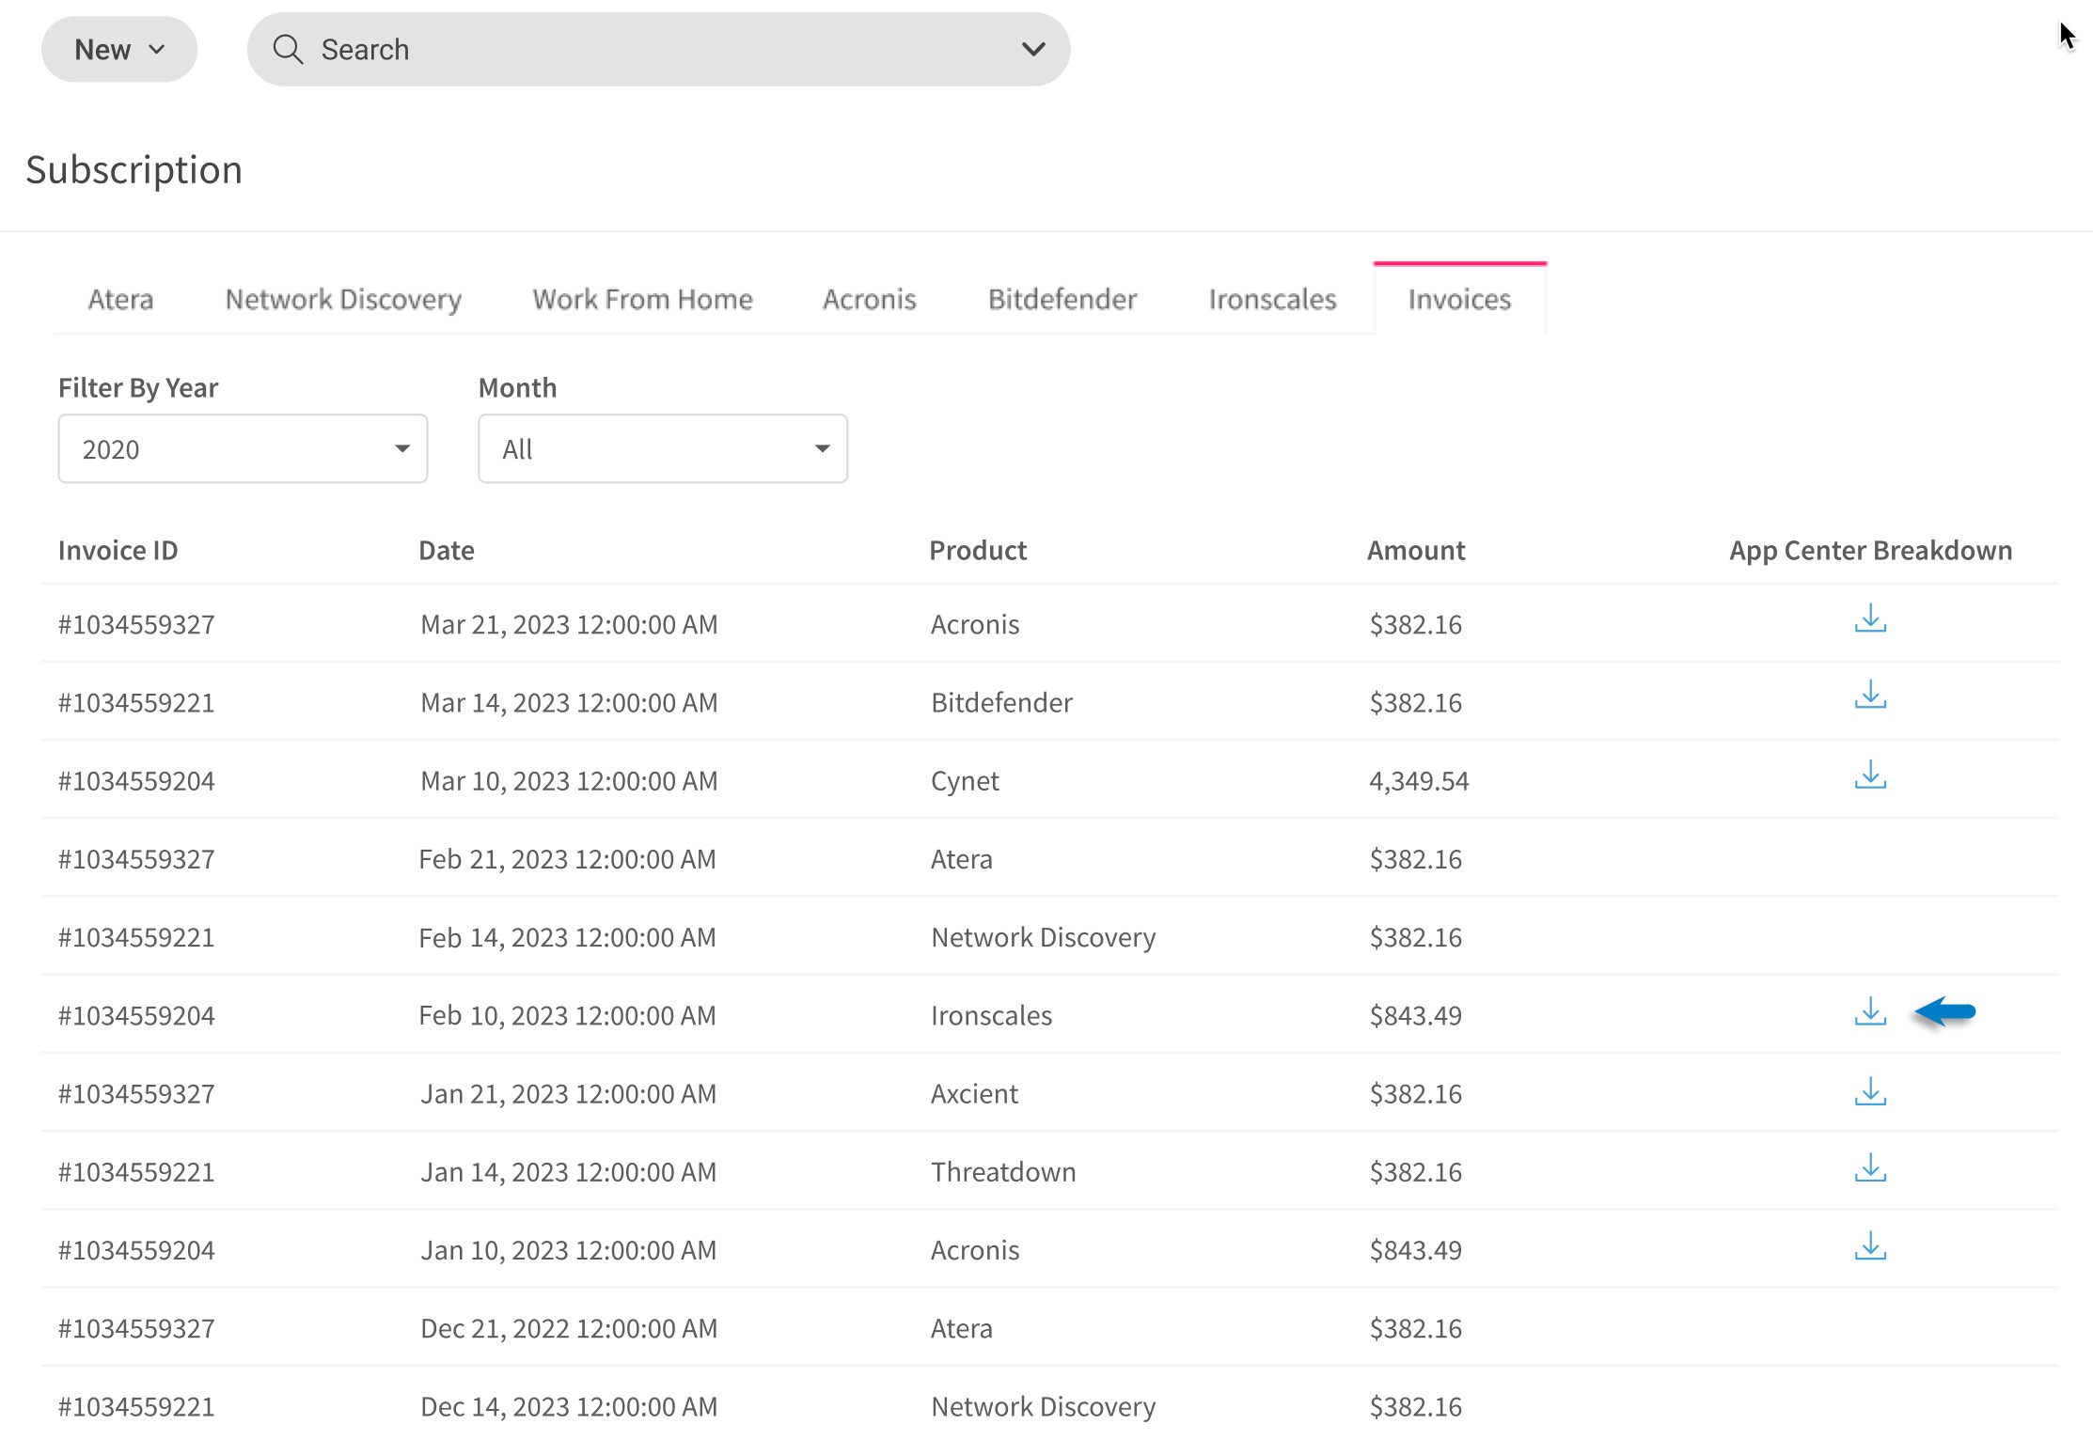Click invoice ID on Mar 21, 2023 row
This screenshot has height=1440, width=2093.
[136, 624]
